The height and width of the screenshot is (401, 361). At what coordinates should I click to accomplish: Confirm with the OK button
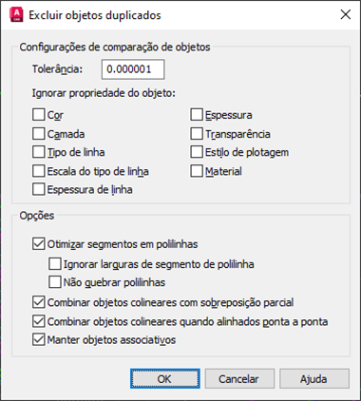165,378
